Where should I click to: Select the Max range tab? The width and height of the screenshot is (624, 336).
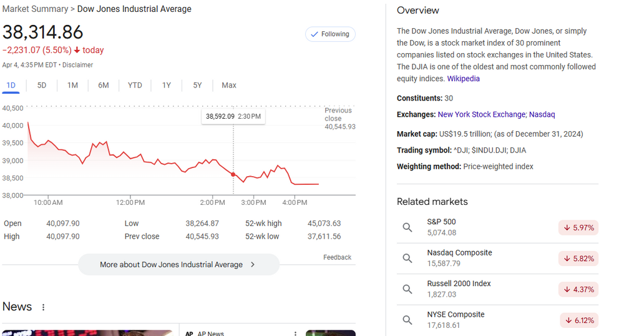pos(229,86)
